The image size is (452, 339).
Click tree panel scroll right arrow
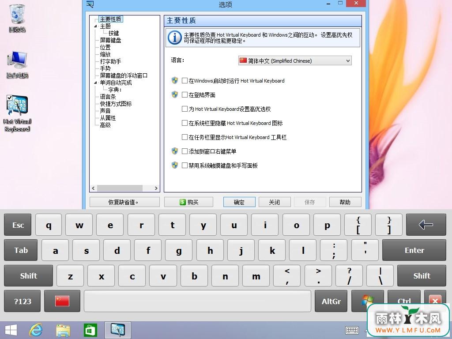point(156,188)
